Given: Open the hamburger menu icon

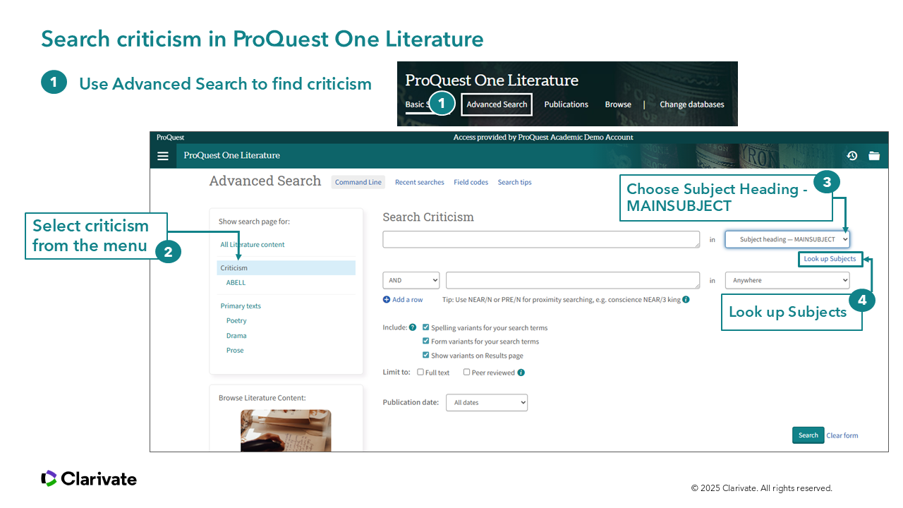Looking at the screenshot, I should (163, 156).
